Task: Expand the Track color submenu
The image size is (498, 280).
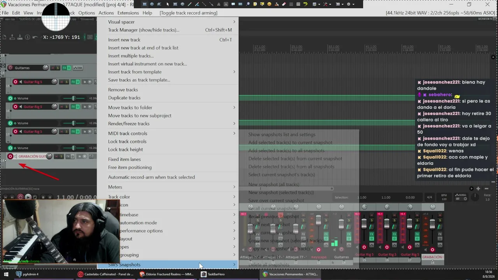Action: (x=234, y=197)
